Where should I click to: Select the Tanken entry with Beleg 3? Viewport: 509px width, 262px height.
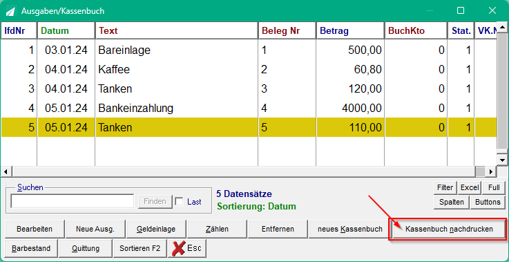pos(115,88)
